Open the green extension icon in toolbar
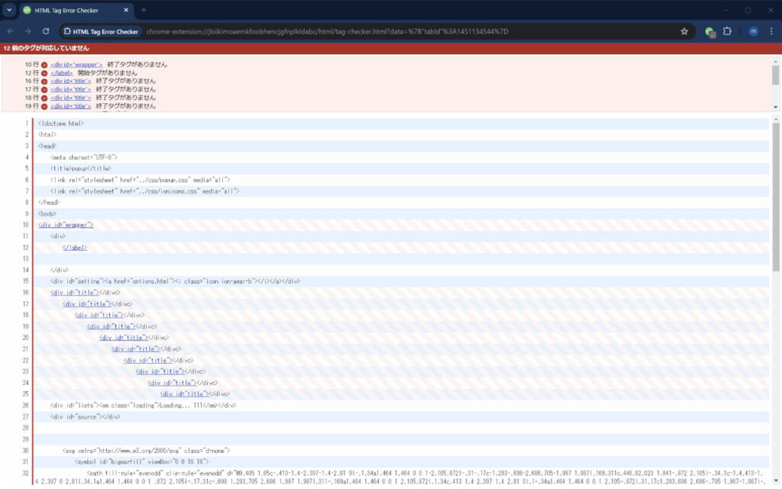This screenshot has width=782, height=489. [x=709, y=31]
